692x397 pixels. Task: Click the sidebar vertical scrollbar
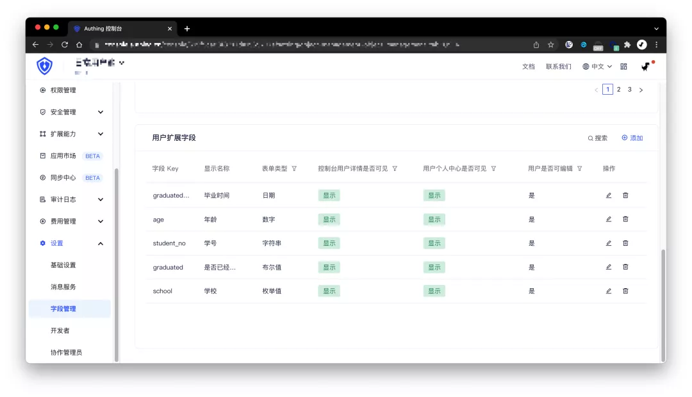pyautogui.click(x=117, y=264)
